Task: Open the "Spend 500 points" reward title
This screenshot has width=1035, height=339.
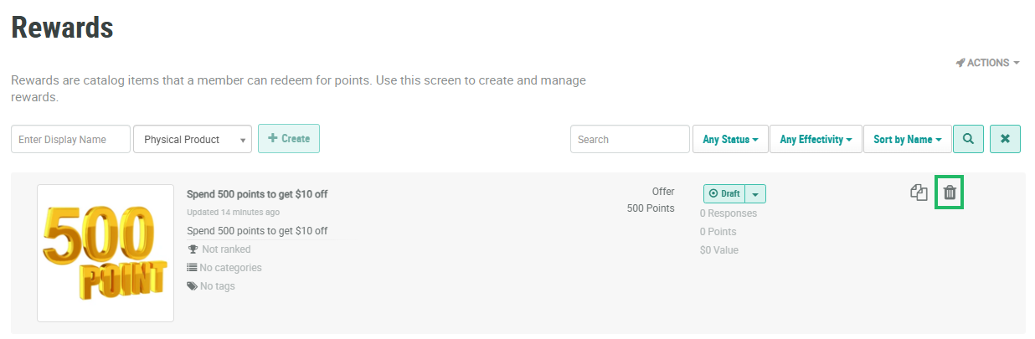Action: [257, 194]
